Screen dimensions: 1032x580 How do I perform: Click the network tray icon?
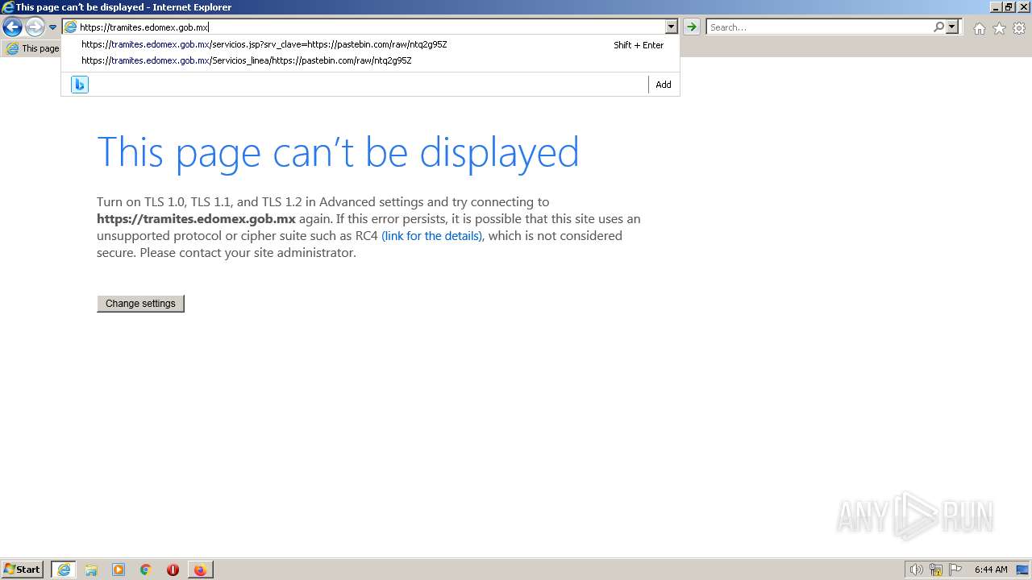[x=936, y=570]
